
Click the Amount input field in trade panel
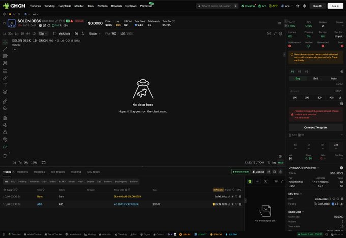coord(315,91)
